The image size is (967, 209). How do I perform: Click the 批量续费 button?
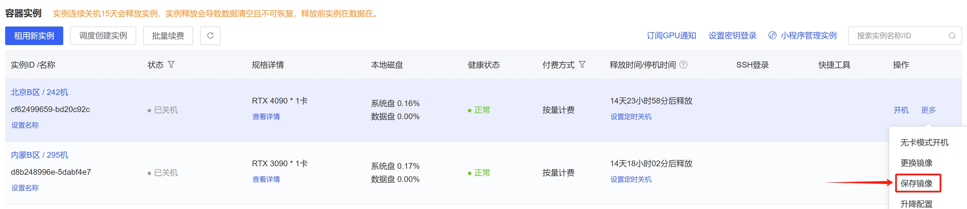click(168, 36)
